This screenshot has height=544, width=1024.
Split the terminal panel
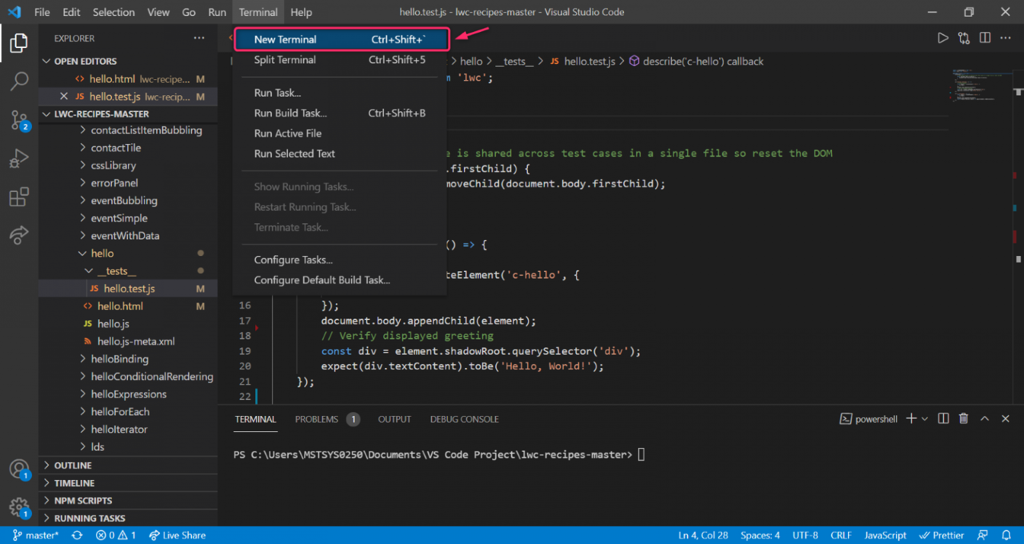(943, 418)
